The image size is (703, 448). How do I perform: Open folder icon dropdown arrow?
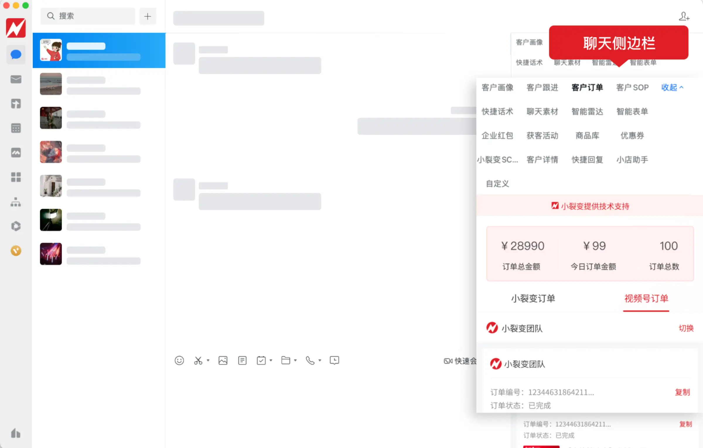click(295, 360)
